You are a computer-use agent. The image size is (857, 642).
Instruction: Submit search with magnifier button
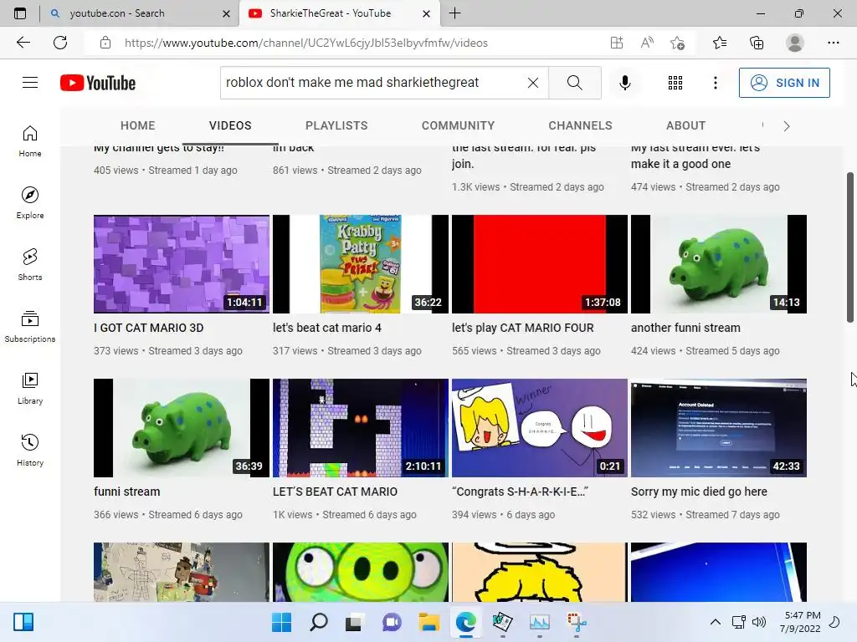(574, 83)
